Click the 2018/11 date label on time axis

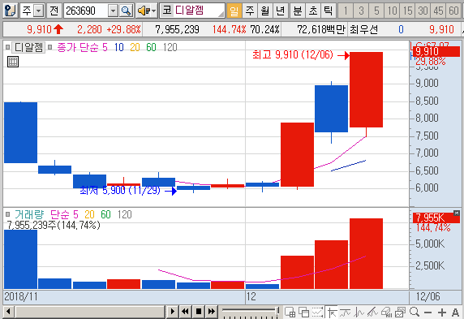click(21, 296)
